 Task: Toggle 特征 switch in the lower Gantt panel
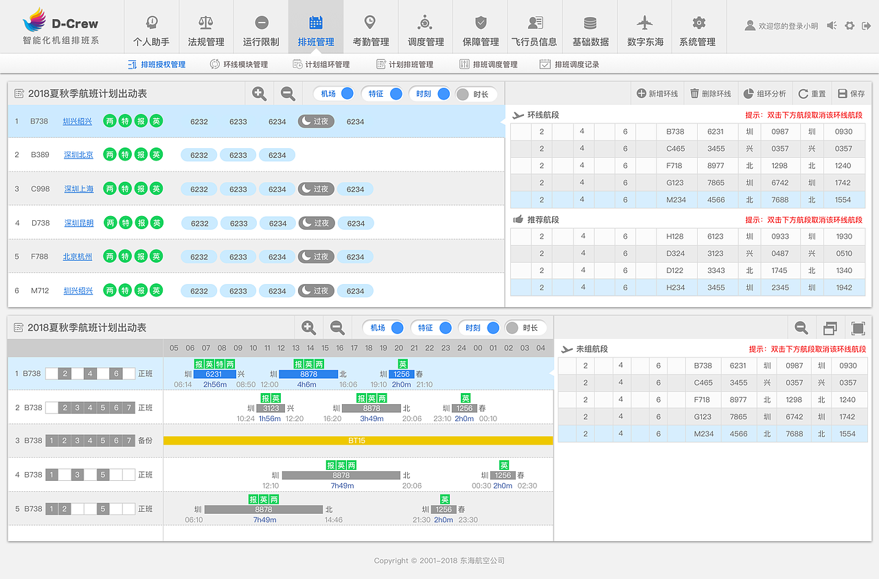pos(432,328)
